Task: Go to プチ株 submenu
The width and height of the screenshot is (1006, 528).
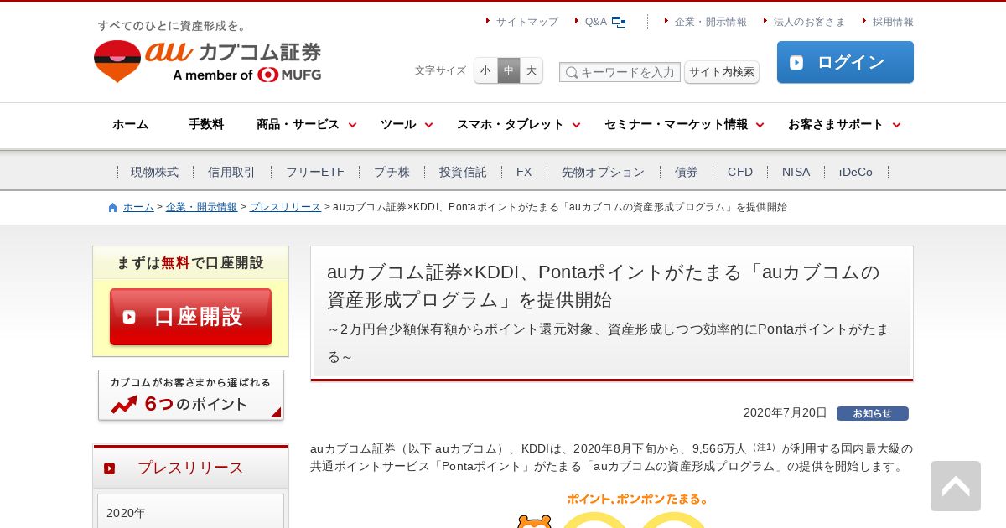Action: [392, 172]
